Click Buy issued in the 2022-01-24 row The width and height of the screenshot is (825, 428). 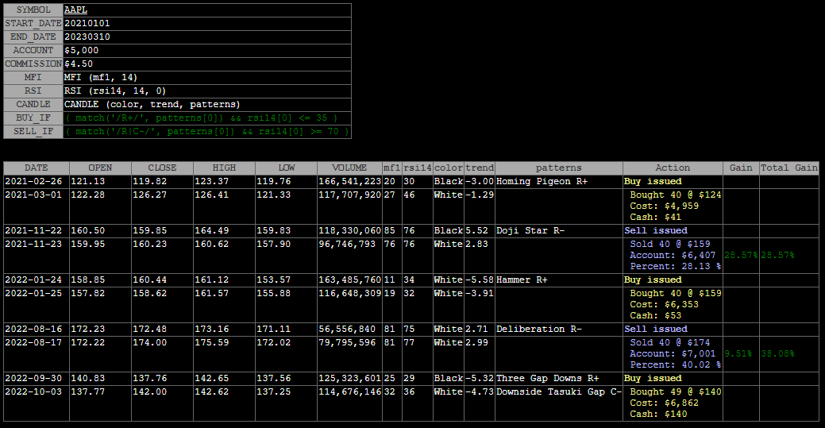click(653, 280)
